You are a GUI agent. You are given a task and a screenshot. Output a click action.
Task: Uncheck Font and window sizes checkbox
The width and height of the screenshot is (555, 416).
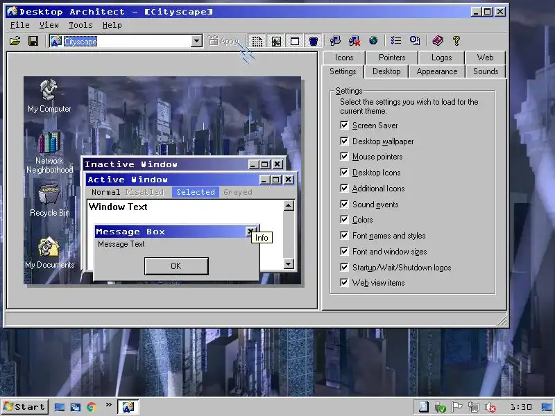[x=344, y=251]
